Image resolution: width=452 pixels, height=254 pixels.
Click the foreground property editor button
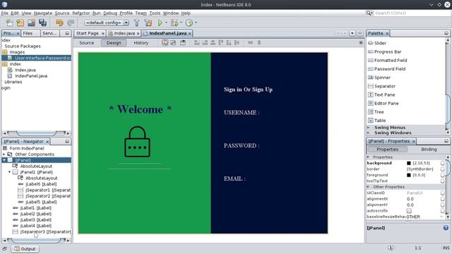(x=442, y=175)
